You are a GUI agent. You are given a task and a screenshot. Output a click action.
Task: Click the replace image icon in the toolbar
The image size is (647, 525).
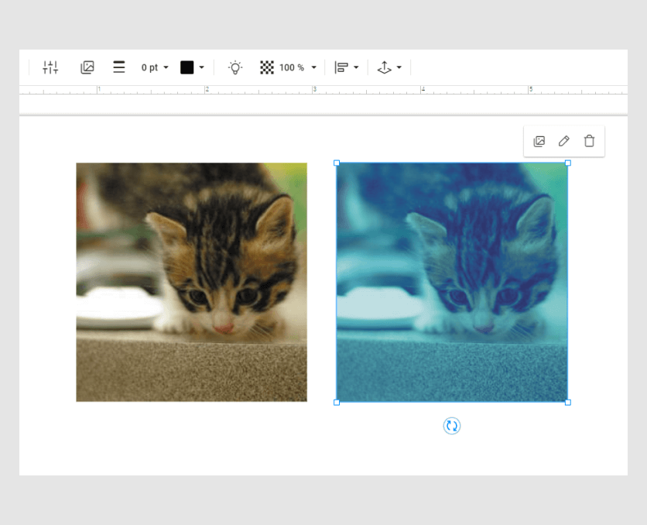(87, 67)
